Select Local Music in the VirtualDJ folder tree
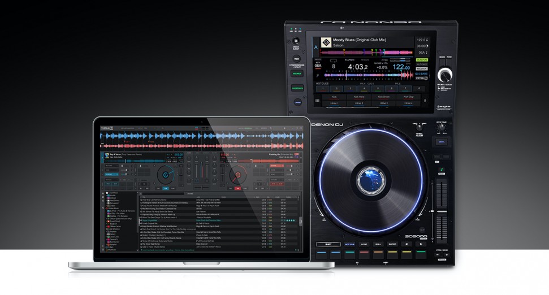549x295 pixels. [113, 193]
